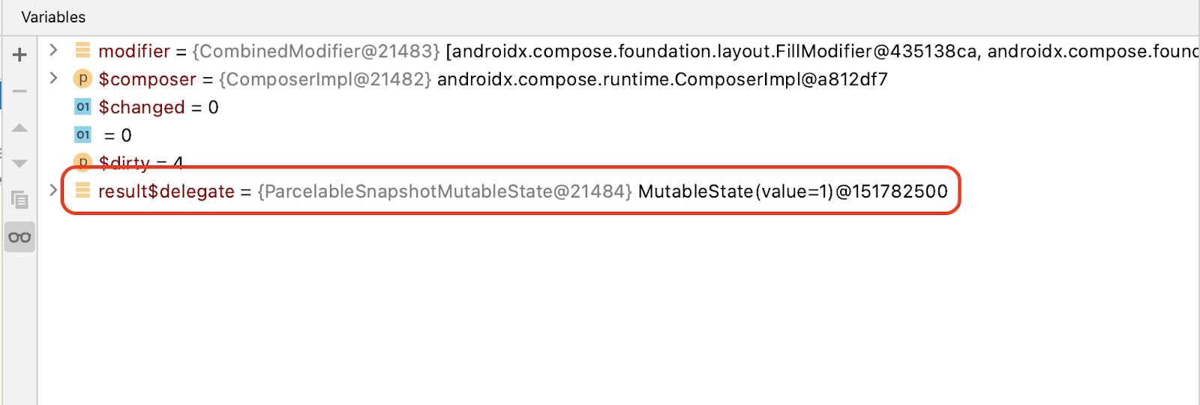Click the result$delegate variable's field icon
This screenshot has width=1200, height=405.
point(82,191)
